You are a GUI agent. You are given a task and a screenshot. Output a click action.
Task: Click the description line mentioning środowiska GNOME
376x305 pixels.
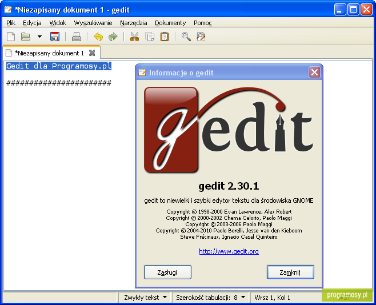pyautogui.click(x=229, y=200)
